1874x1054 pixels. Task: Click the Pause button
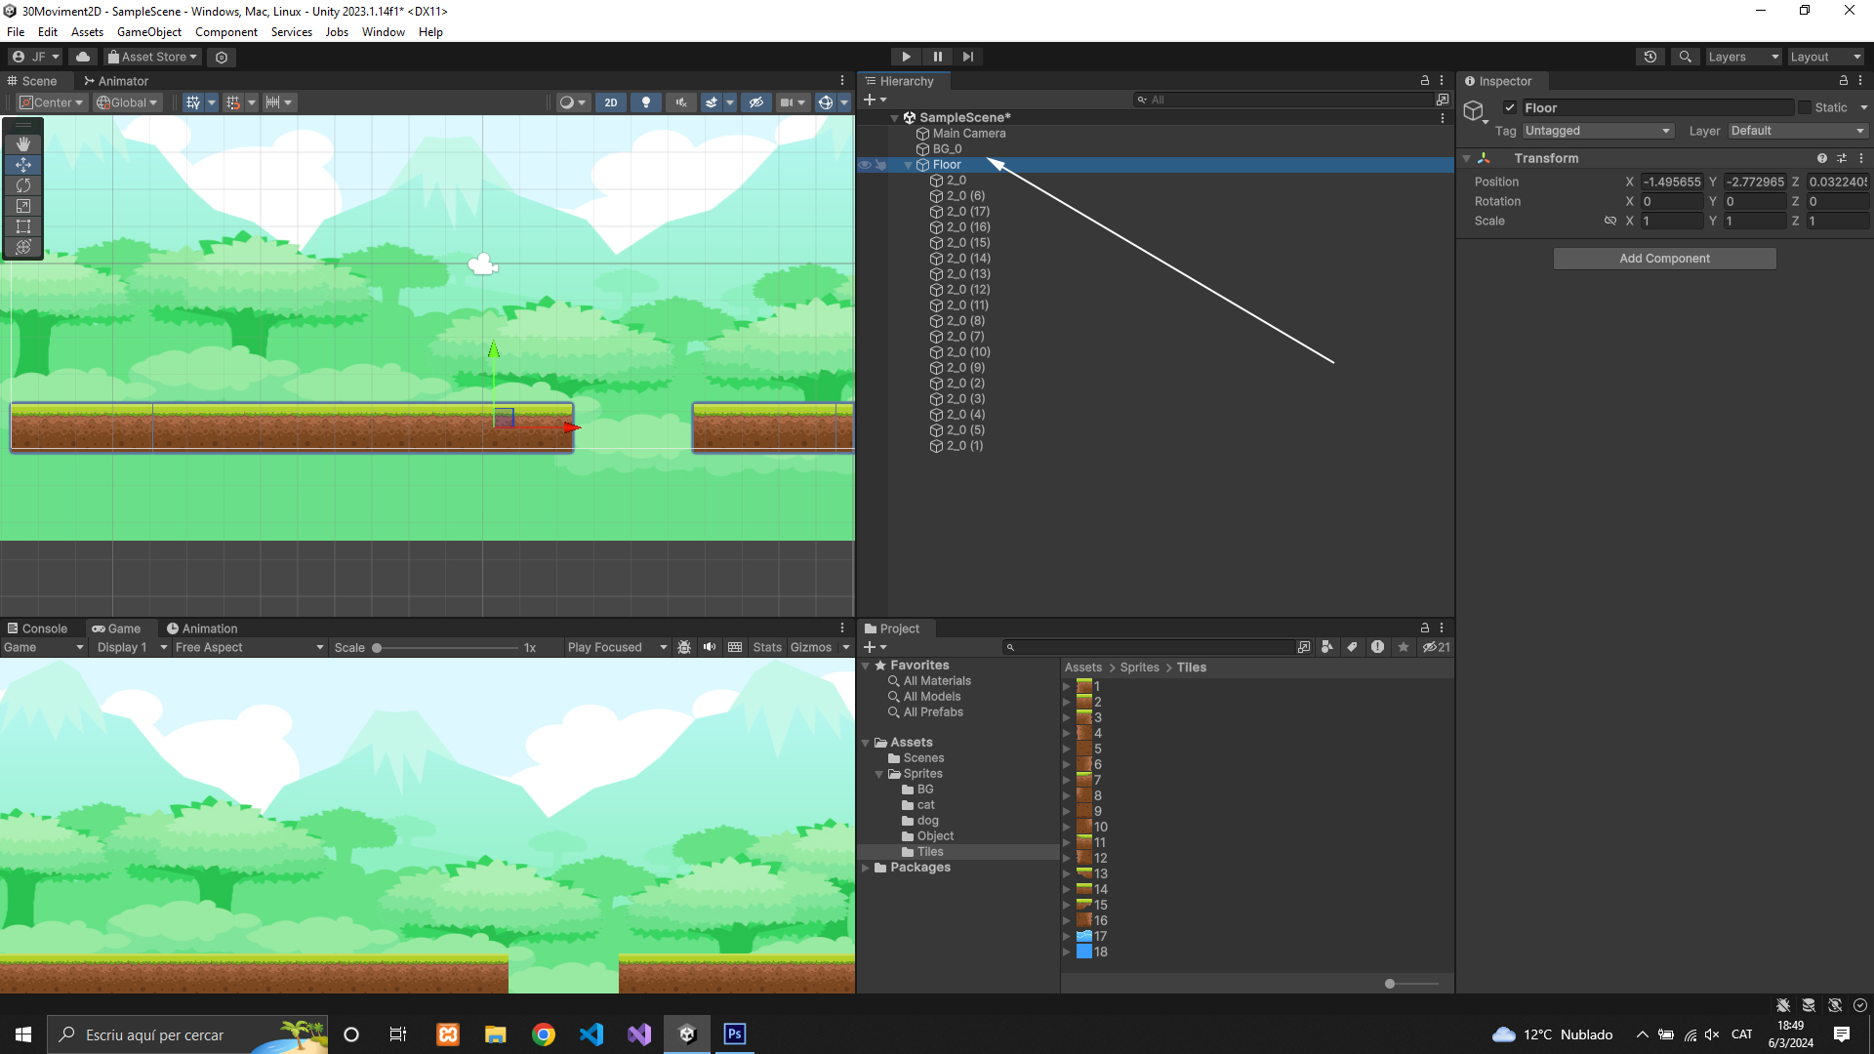tap(937, 57)
